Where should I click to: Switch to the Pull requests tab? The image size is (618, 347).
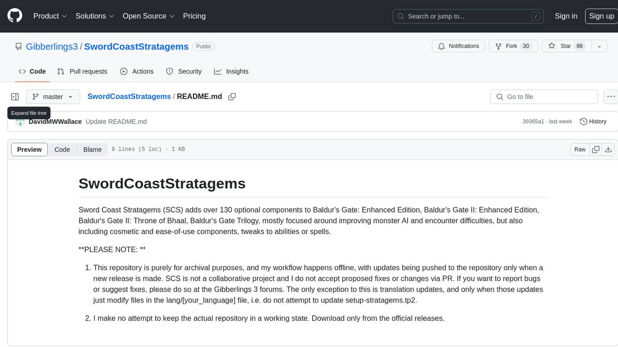(82, 71)
